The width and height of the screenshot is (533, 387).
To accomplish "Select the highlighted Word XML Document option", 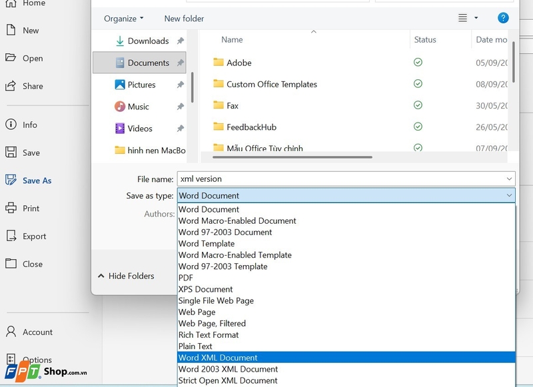I will click(x=346, y=358).
